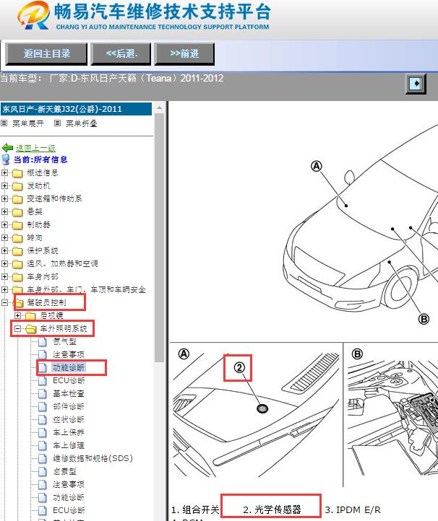Screen dimensions: 438x521
Task: Expand the 制动器 tree node
Action: point(4,224)
